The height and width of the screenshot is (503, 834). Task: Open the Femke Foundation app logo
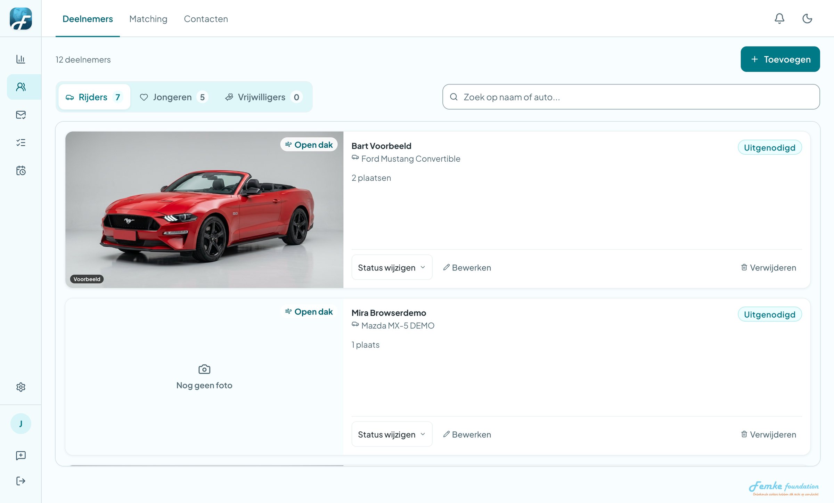[x=21, y=18]
